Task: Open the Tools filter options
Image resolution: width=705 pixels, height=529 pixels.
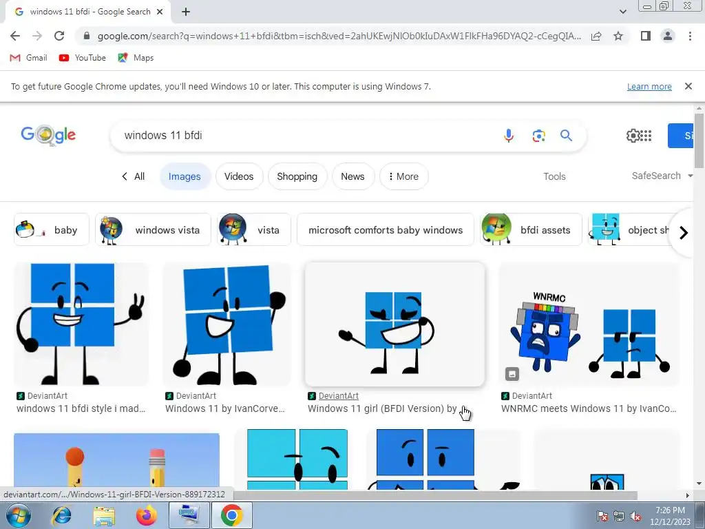Action: click(554, 176)
